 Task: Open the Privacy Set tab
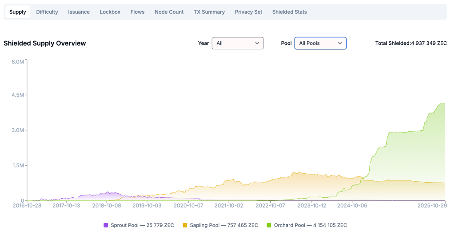[x=248, y=12]
